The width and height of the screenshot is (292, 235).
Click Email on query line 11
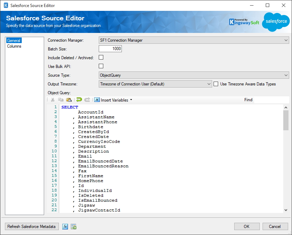[x=85, y=156]
